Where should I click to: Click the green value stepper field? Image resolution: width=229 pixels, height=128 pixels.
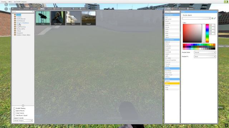coord(212,28)
